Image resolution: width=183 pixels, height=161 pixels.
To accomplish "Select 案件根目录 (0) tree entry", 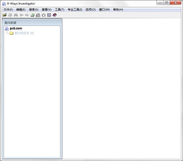I will [24, 33].
